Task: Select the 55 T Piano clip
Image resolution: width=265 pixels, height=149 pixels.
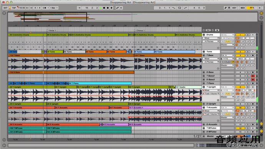Action: tap(100, 83)
